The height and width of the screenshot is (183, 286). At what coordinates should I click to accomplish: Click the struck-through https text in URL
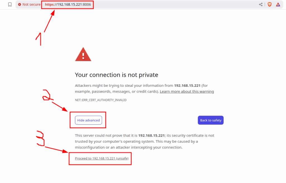click(x=49, y=4)
